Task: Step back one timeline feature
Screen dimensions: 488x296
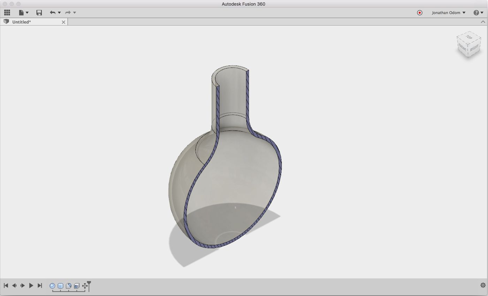Action: pos(14,286)
